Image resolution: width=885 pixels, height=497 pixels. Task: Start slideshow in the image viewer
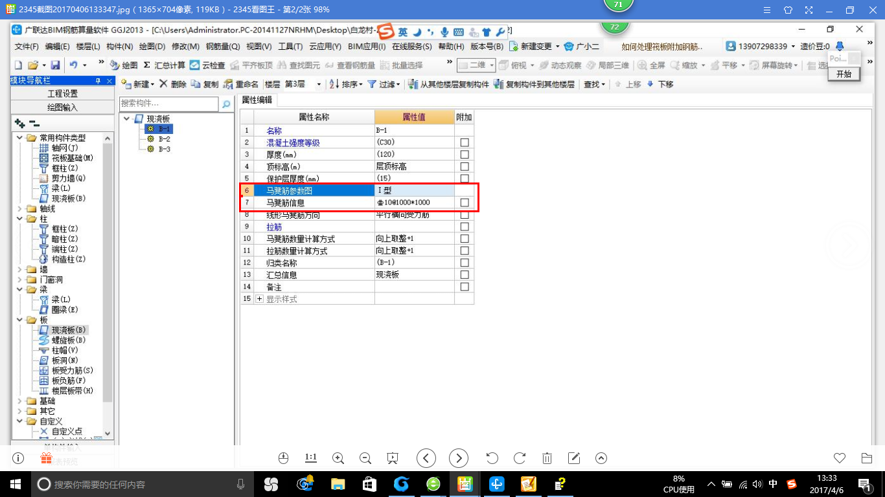(392, 458)
